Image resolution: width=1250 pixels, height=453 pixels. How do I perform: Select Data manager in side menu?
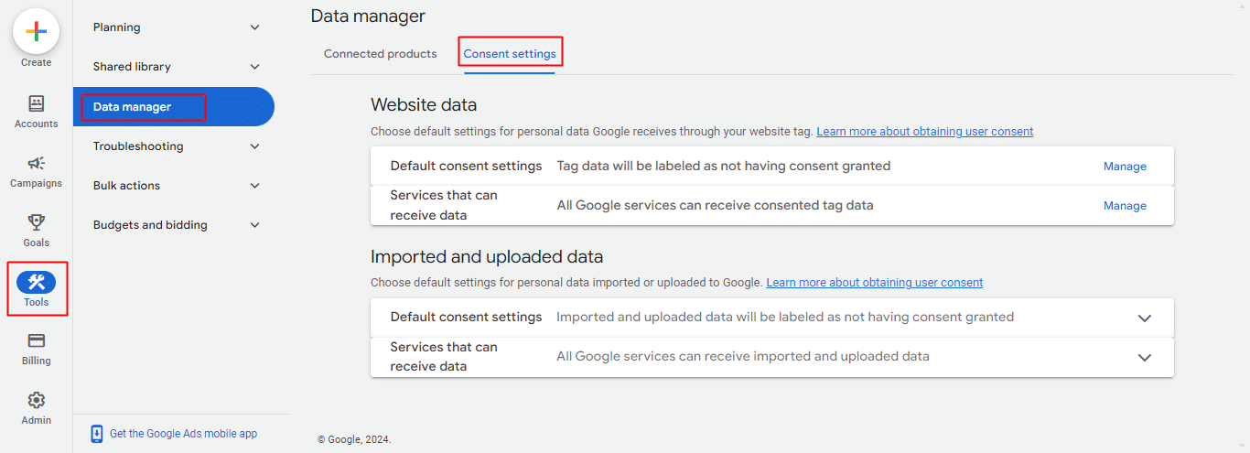pyautogui.click(x=133, y=107)
